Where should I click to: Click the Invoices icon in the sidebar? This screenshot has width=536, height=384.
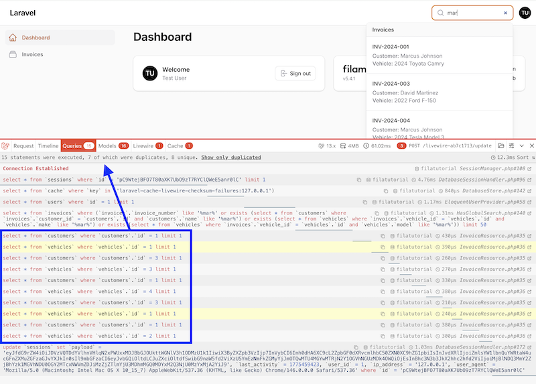tap(13, 54)
